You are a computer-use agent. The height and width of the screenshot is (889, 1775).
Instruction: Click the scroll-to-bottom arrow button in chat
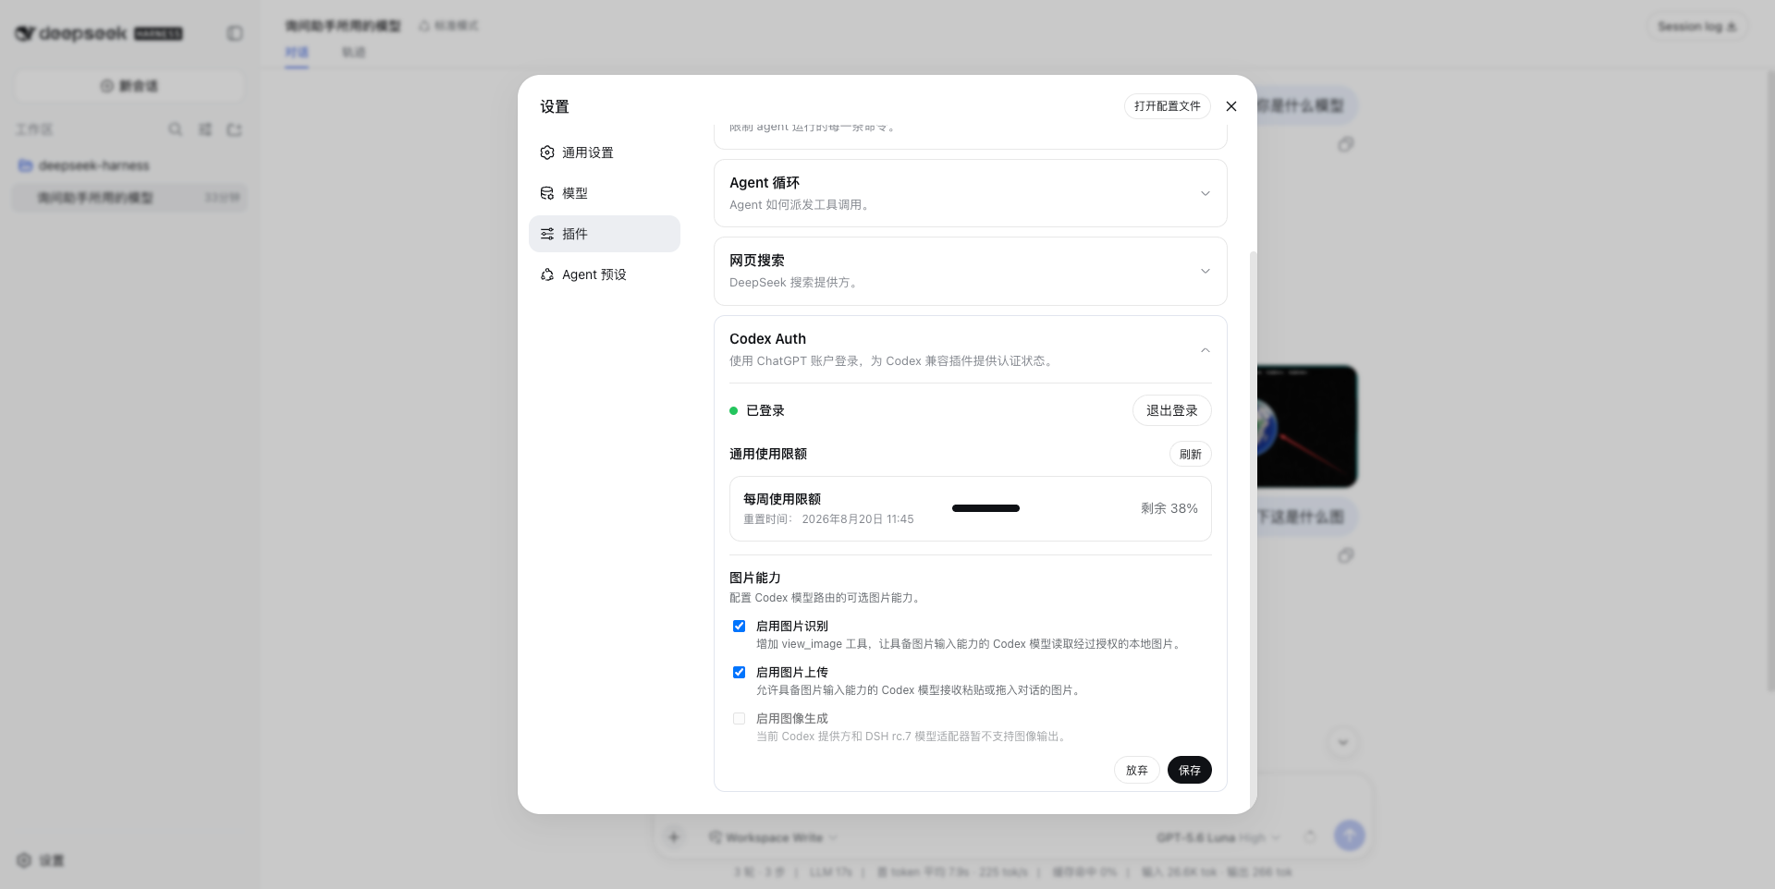coord(1342,742)
